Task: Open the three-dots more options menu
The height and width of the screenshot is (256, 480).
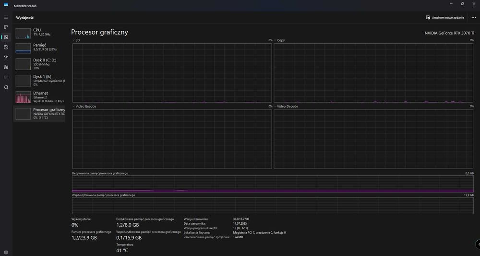Action: [474, 17]
